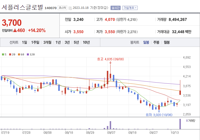Click the 2,859 price axis label
This screenshot has width=200, height=140.
187,114
